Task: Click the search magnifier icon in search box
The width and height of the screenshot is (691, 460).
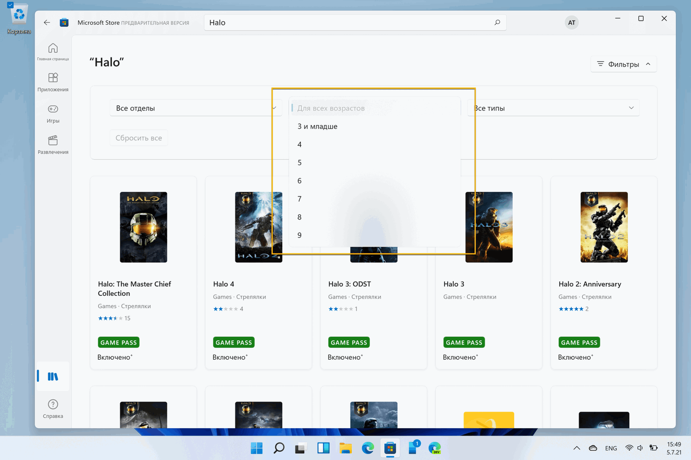Action: 497,23
